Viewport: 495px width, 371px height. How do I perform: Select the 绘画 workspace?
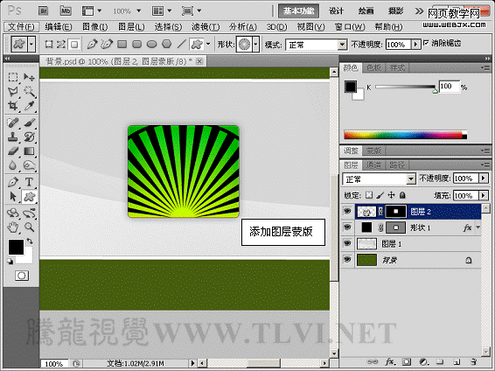click(366, 11)
